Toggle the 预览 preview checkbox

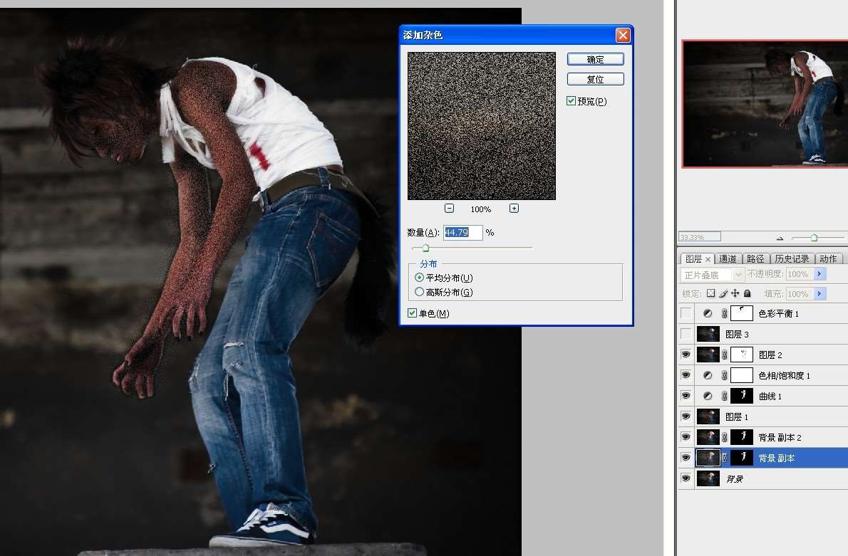tap(571, 100)
